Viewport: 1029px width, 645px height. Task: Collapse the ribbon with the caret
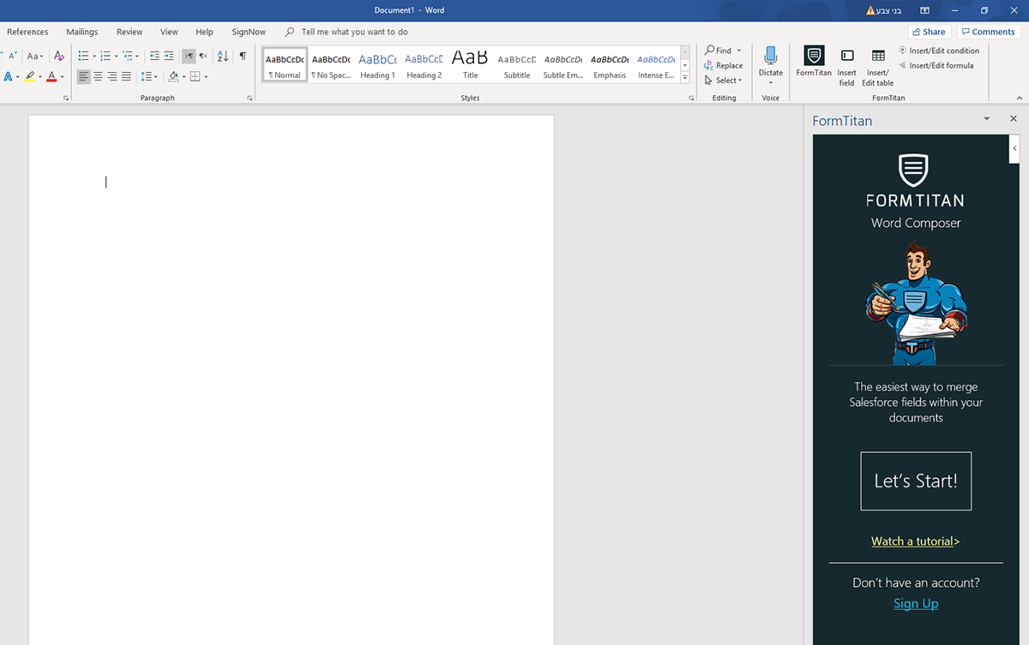click(x=1020, y=98)
